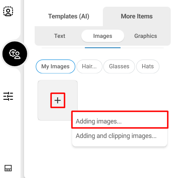The image size is (175, 178).
Task: Choose the Glasses category chip
Action: click(x=119, y=67)
